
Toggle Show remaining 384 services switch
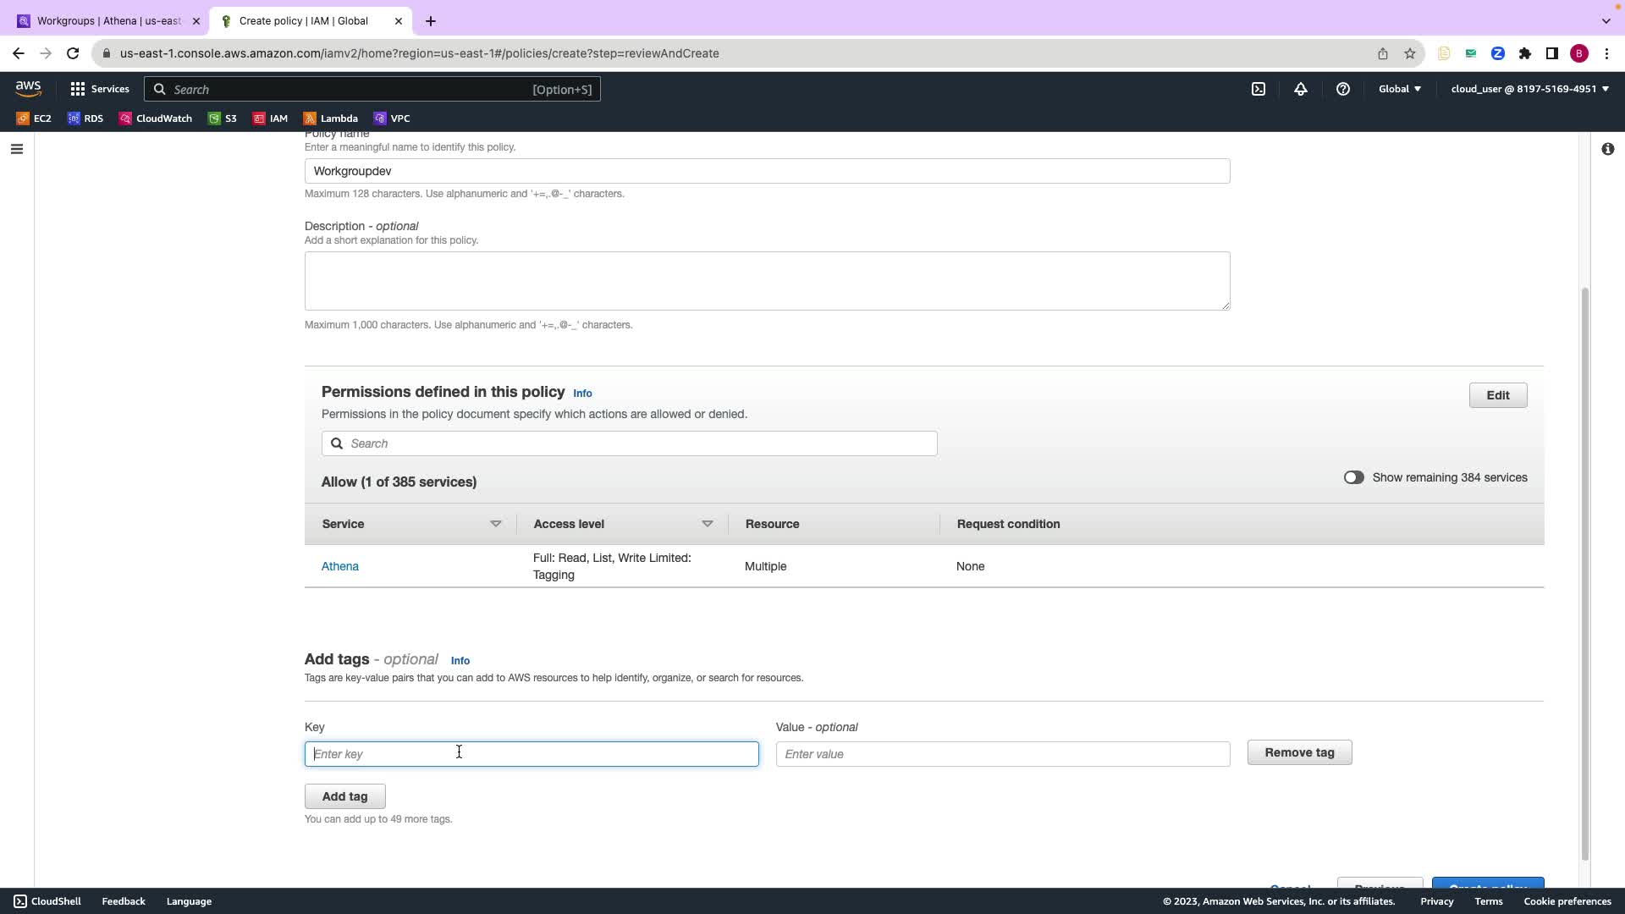[x=1353, y=477]
